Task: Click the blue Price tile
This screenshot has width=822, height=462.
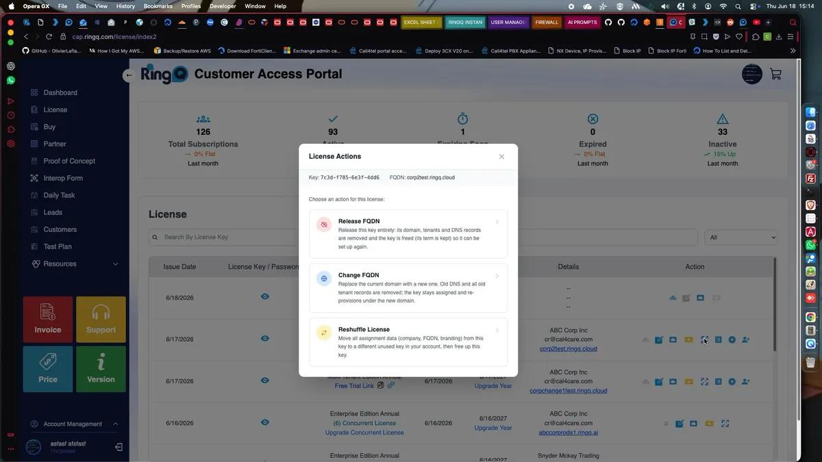Action: pos(48,369)
